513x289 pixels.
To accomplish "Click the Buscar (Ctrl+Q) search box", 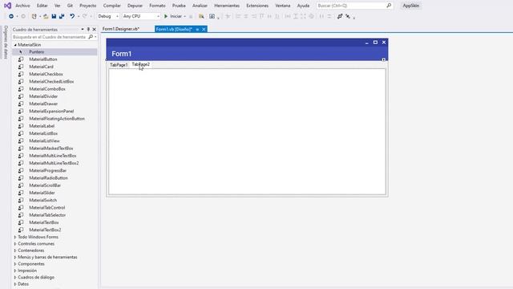I will click(354, 6).
